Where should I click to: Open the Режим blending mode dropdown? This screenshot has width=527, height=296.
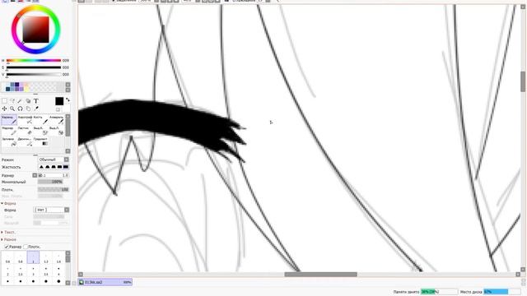[53, 160]
